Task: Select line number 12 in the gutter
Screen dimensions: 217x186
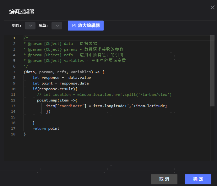Action: pyautogui.click(x=13, y=100)
